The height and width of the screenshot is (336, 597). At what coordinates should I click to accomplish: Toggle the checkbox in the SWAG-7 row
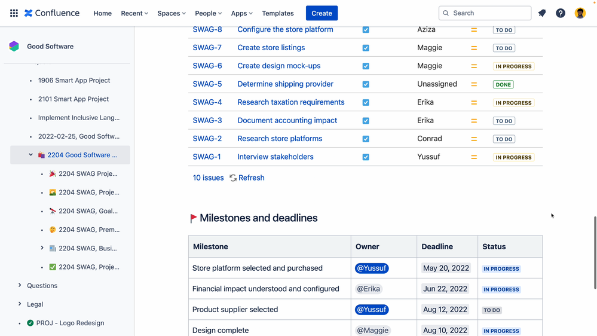pos(366,48)
